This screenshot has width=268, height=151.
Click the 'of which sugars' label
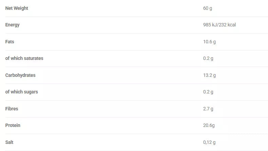point(21,92)
